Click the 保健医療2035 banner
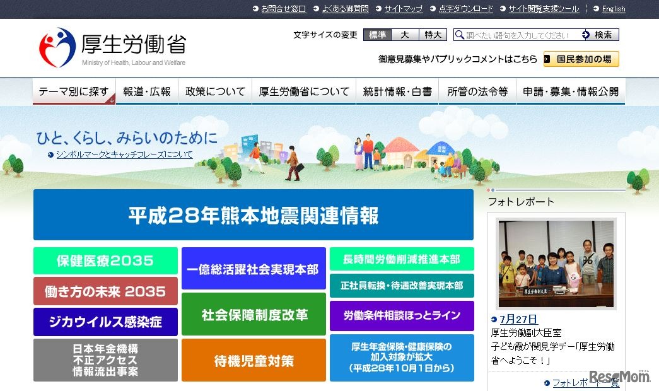Viewport: 659px width, 391px height. coord(105,261)
